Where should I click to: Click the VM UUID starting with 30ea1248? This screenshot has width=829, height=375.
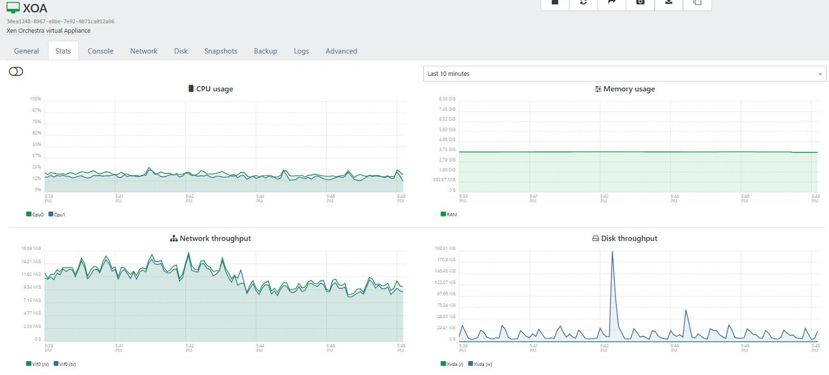[x=61, y=22]
